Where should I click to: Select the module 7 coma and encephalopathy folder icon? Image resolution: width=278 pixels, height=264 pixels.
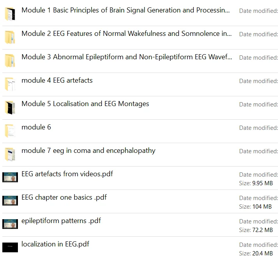(x=10, y=154)
